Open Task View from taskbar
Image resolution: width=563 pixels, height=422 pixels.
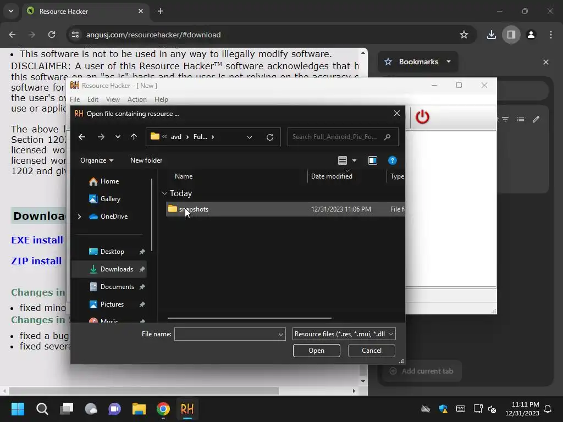coord(67,409)
